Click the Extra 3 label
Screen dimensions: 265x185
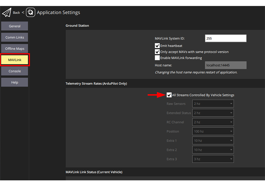pyautogui.click(x=172, y=159)
